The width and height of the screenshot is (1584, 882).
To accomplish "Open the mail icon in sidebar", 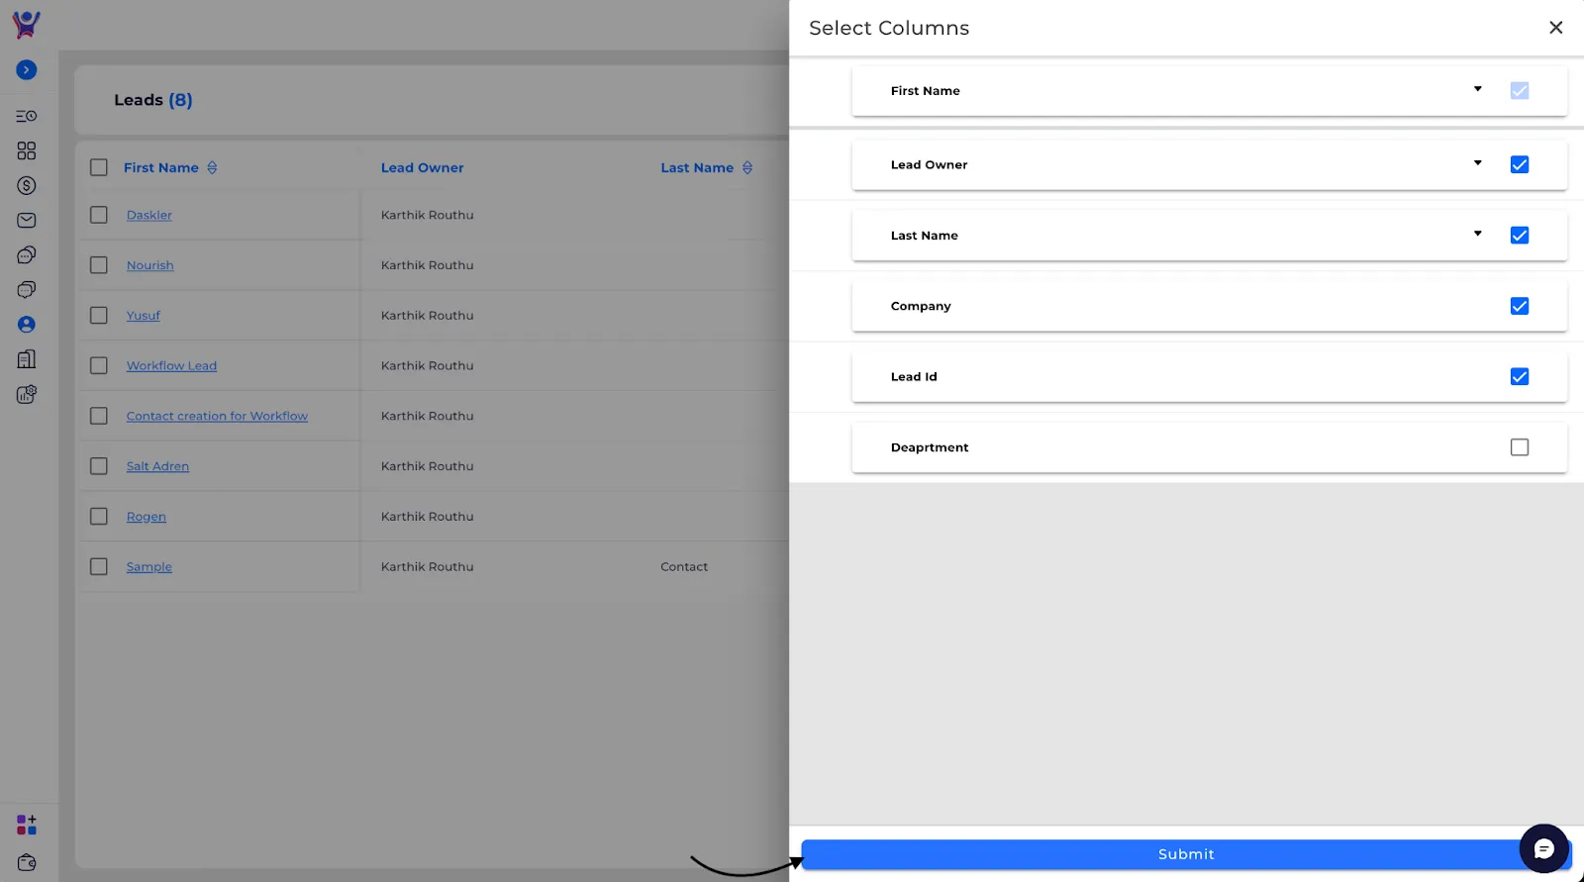I will [27, 220].
